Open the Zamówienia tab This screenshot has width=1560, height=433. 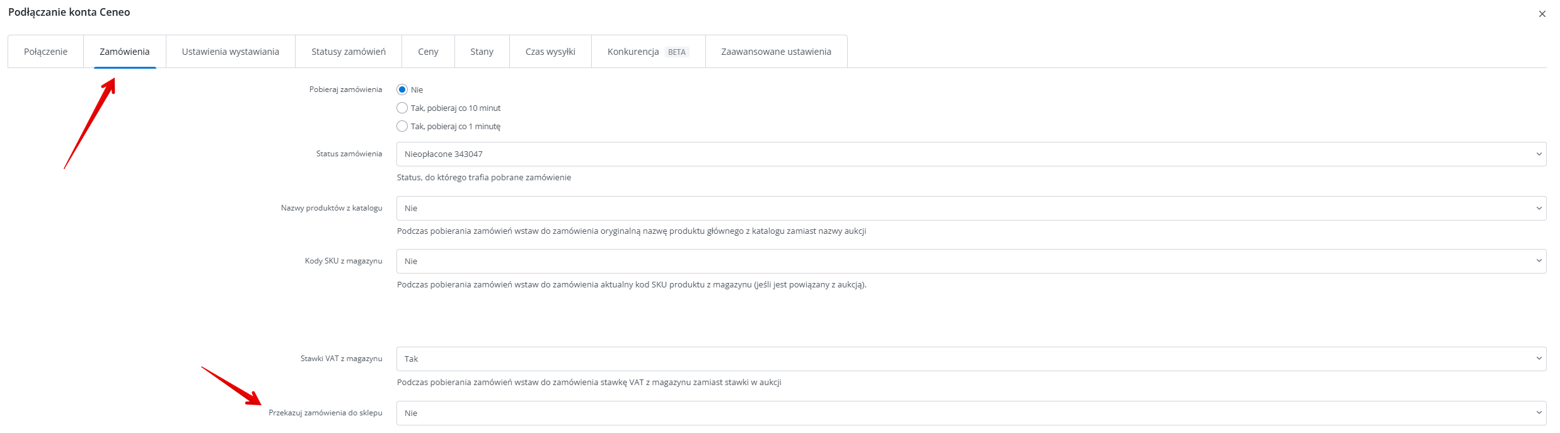124,52
